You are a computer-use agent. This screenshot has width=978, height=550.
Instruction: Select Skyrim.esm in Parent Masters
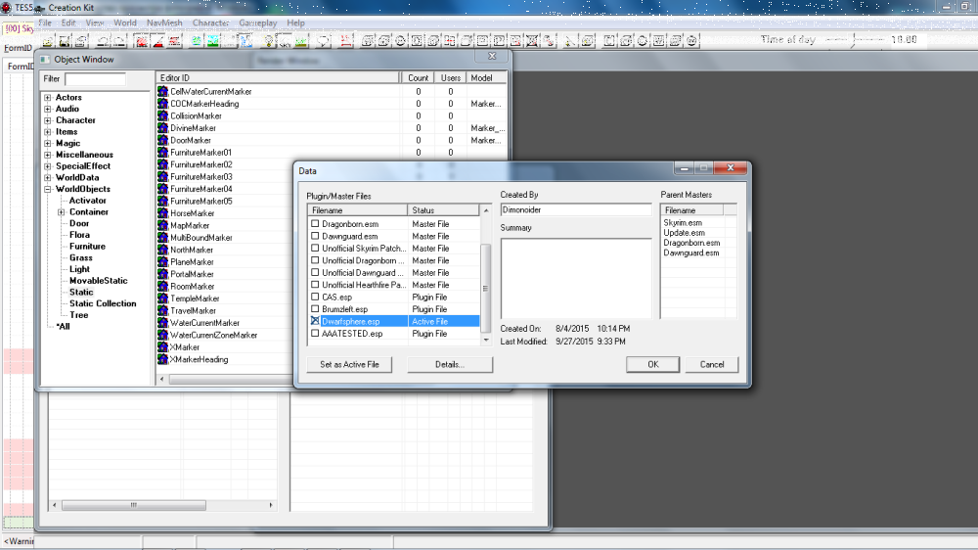point(683,223)
